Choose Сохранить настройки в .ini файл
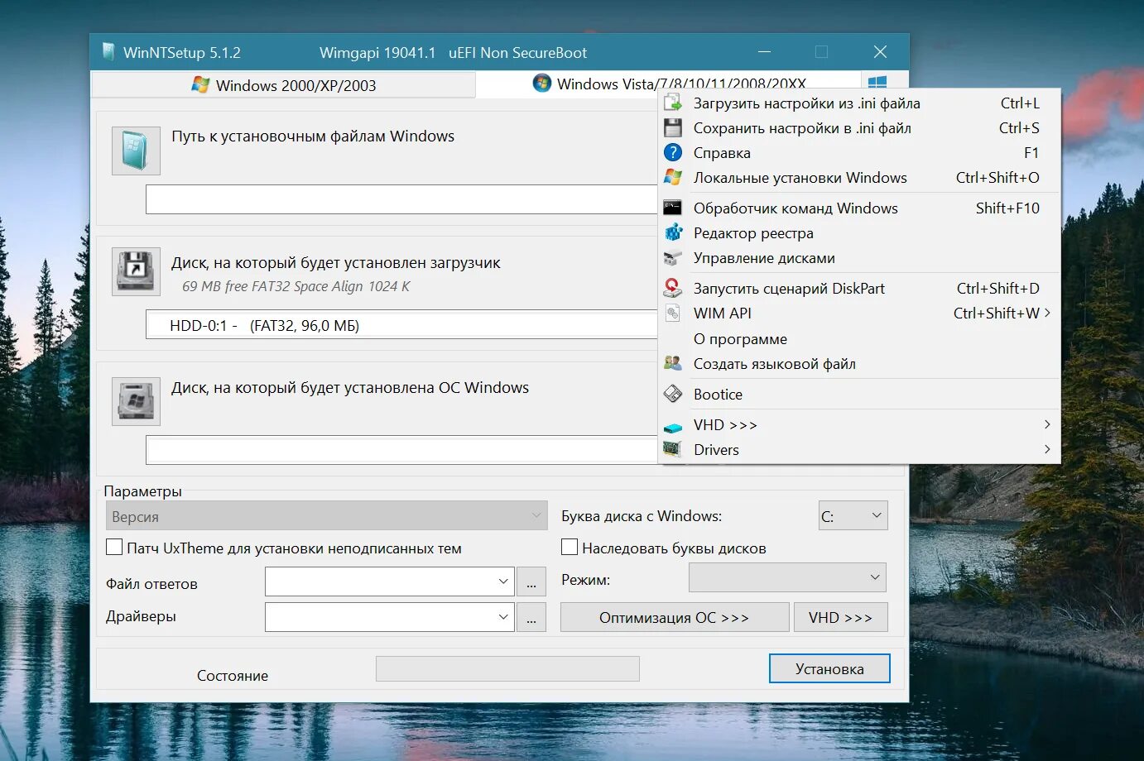This screenshot has height=761, width=1144. 859,128
